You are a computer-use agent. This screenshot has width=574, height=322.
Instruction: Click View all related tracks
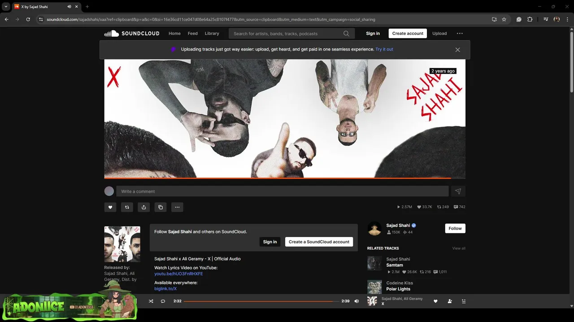click(x=459, y=248)
